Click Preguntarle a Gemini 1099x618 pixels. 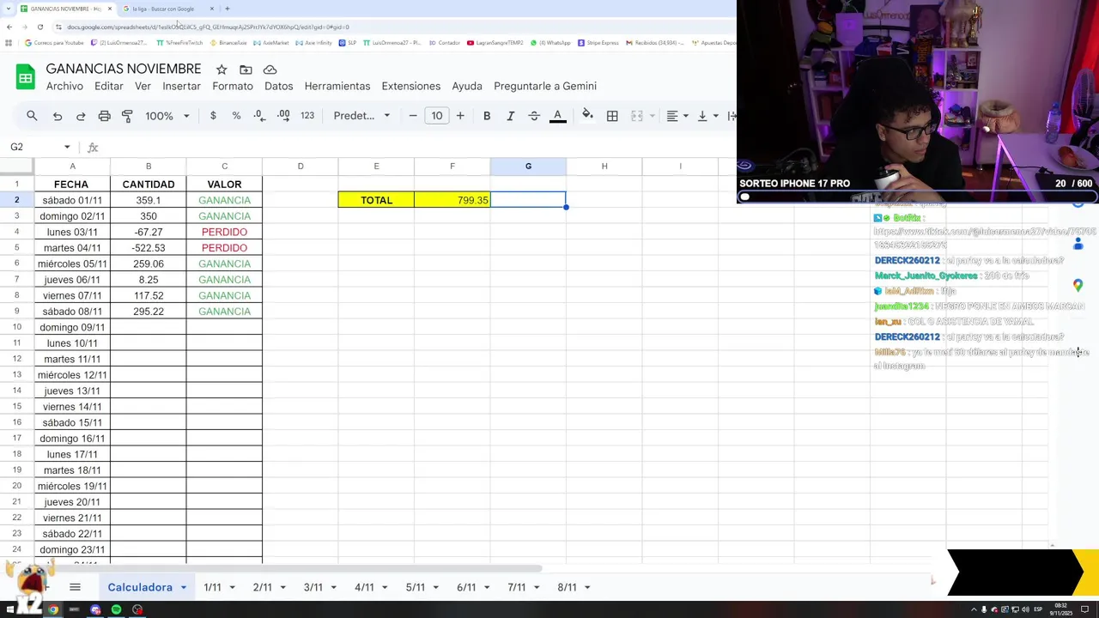[x=545, y=86]
